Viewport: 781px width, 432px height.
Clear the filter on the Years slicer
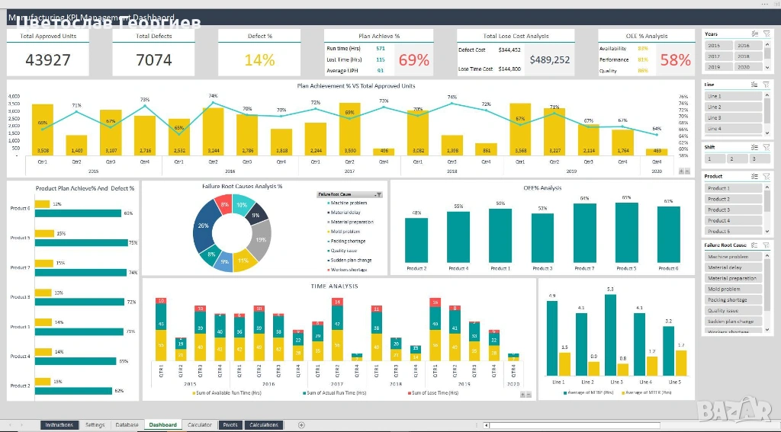point(767,34)
